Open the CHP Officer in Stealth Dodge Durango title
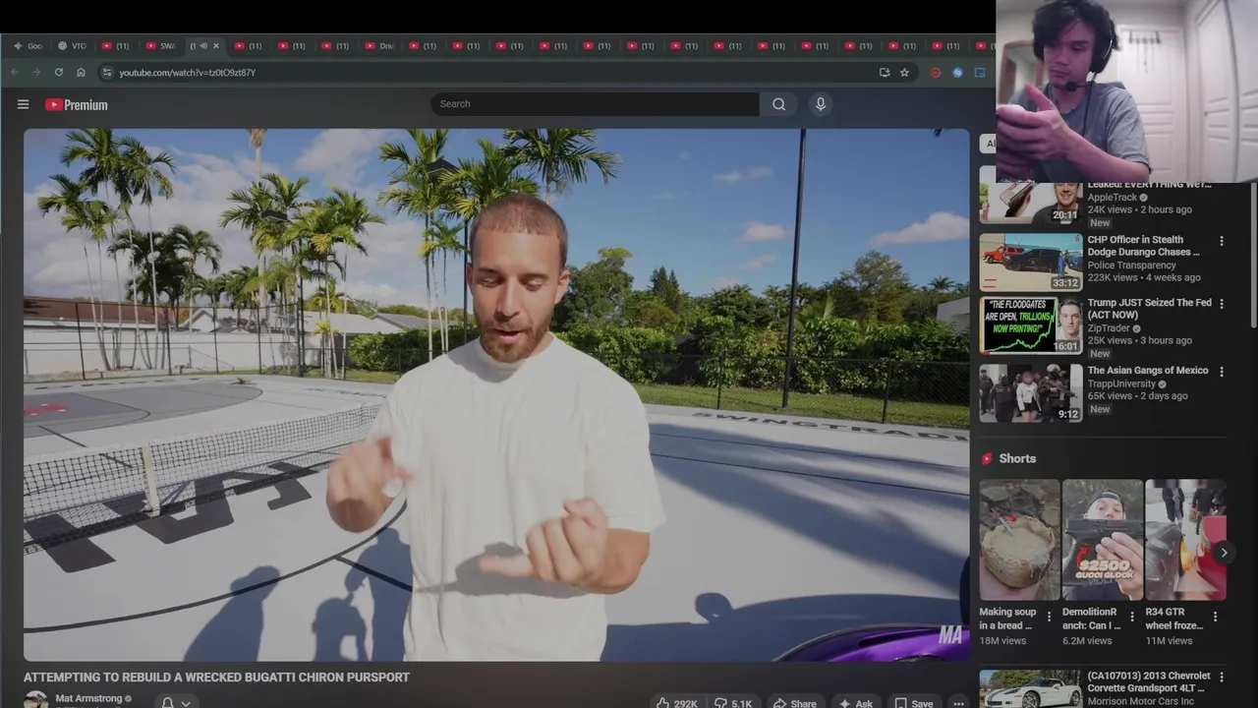 coord(1143,246)
